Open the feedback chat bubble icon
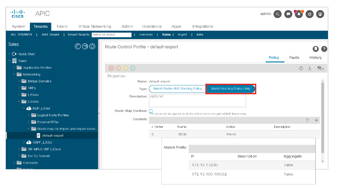The image size is (342, 188). point(288,14)
